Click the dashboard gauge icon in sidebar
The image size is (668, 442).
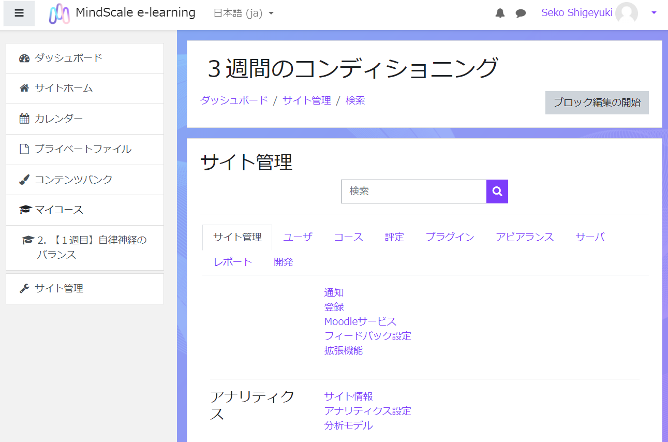(x=24, y=58)
